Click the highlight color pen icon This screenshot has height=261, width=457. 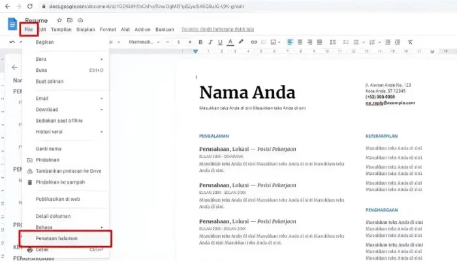[241, 42]
